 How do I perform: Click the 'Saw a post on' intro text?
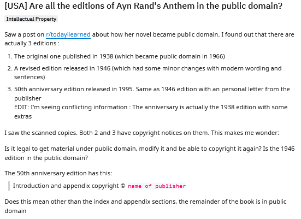[x=25, y=35]
